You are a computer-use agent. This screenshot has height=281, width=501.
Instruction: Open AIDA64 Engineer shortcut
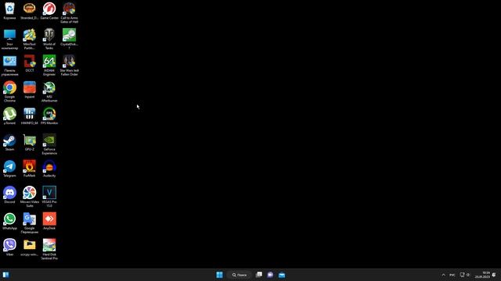tap(49, 66)
